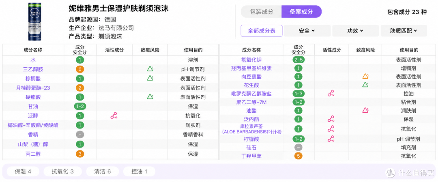Open the 功效 dropdown filter
Image resolution: width=438 pixels, height=182 pixels.
click(x=355, y=31)
